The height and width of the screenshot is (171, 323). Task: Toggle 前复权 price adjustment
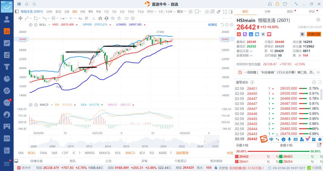click(x=213, y=25)
